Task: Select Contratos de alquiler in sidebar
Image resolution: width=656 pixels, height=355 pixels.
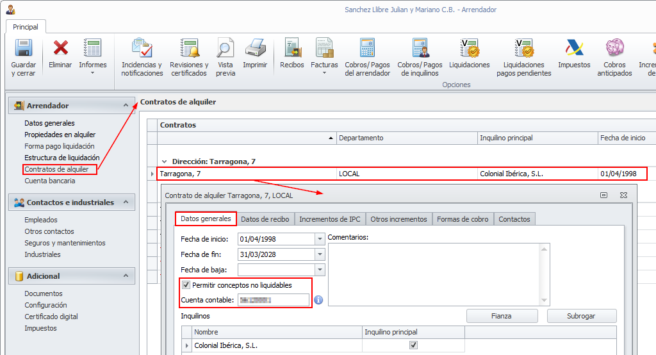Action: click(x=56, y=169)
